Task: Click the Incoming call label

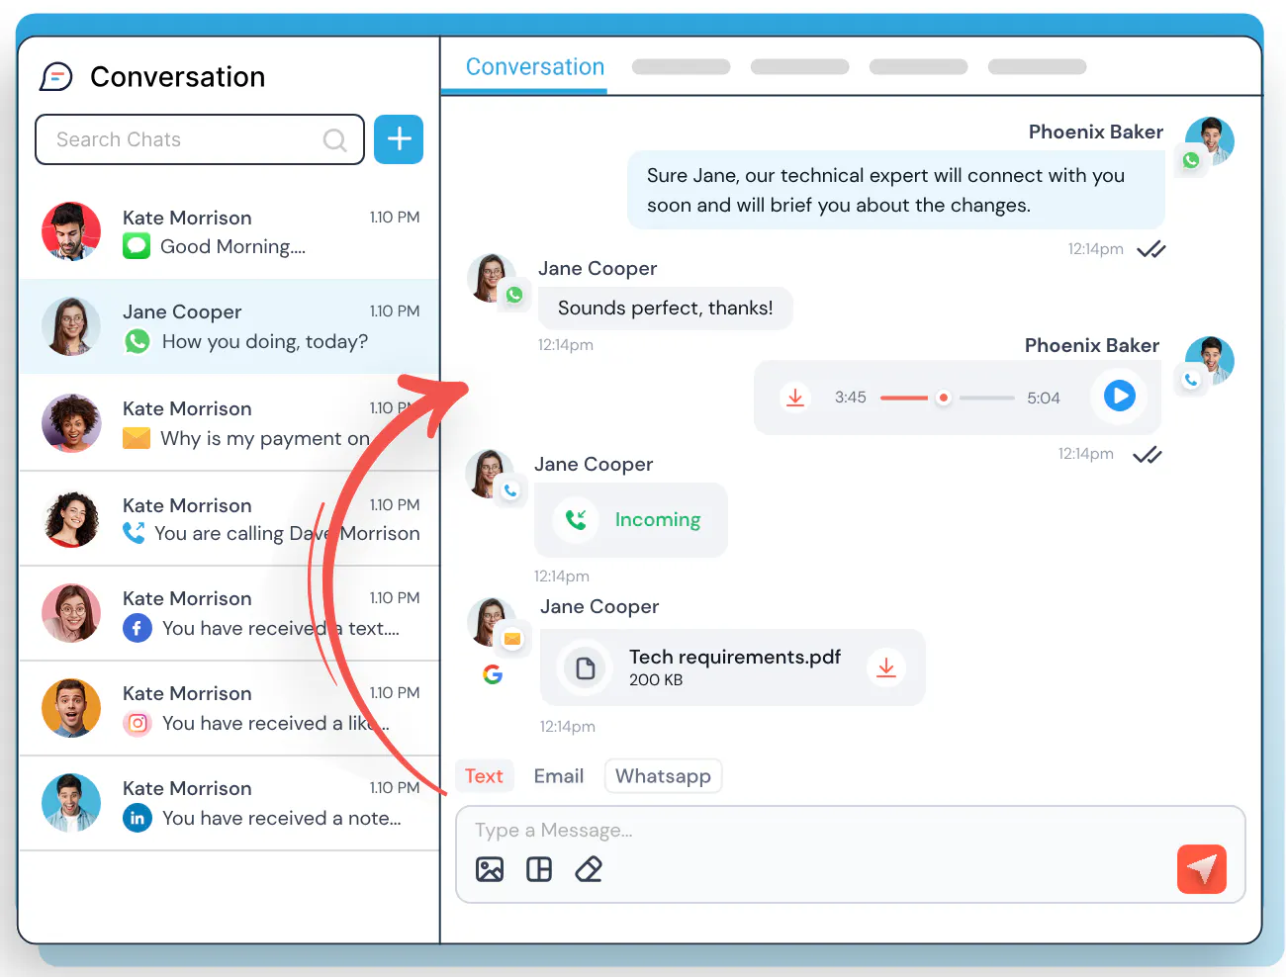Action: [658, 519]
